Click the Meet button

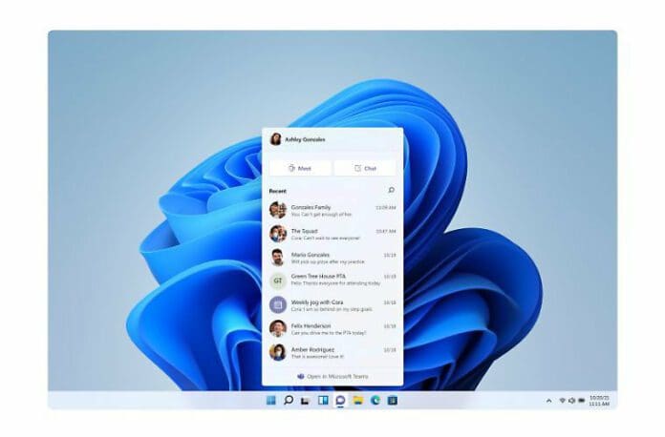coord(300,168)
